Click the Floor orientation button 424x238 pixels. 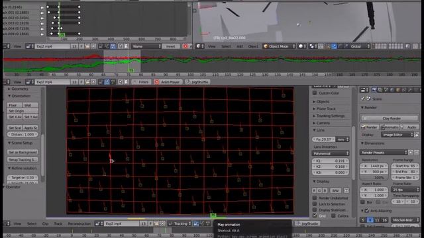coord(15,105)
